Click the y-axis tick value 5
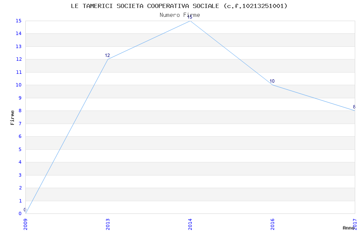 [20, 149]
